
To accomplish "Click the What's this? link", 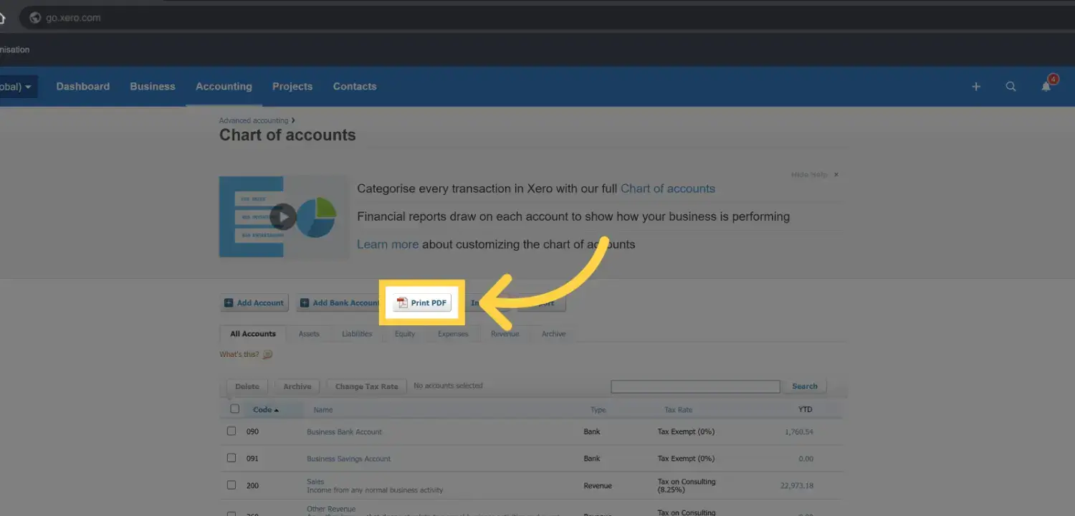I will 239,355.
